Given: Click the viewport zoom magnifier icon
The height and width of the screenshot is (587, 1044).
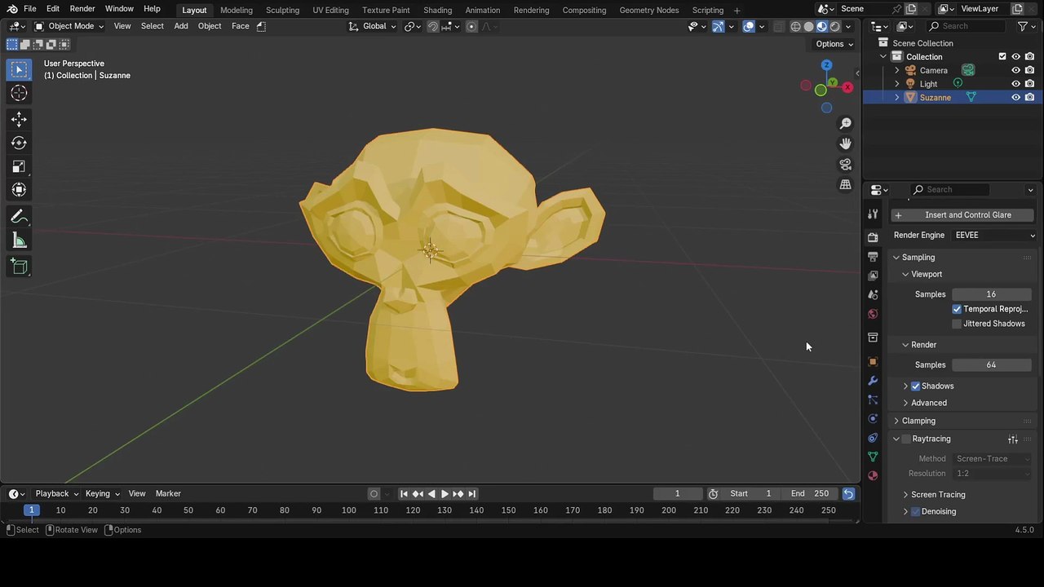Looking at the screenshot, I should (846, 123).
